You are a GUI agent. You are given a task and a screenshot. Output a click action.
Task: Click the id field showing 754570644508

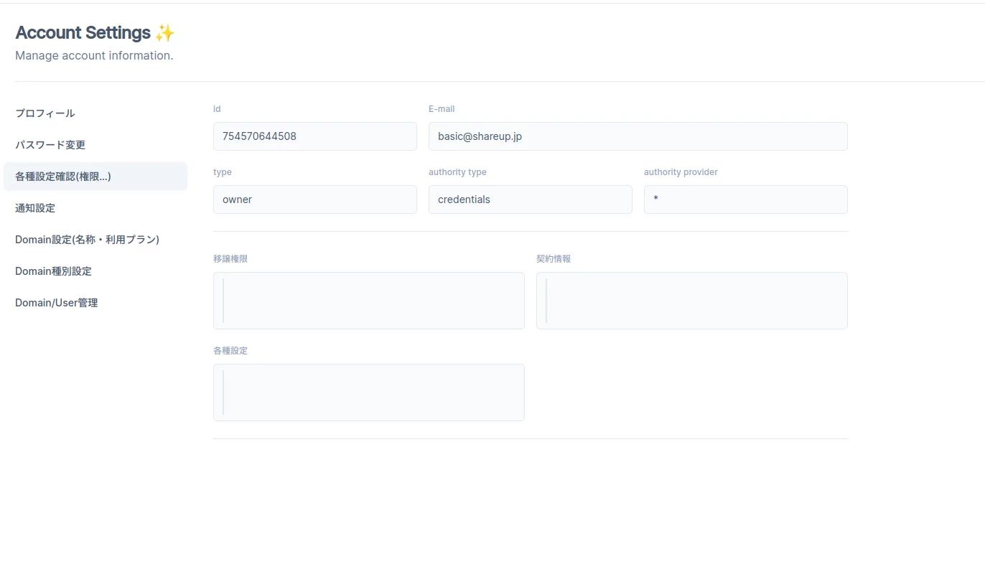pos(315,136)
